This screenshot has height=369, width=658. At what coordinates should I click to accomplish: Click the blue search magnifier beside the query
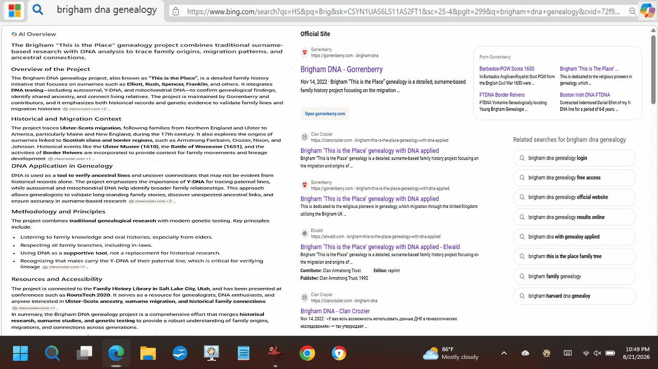click(38, 10)
